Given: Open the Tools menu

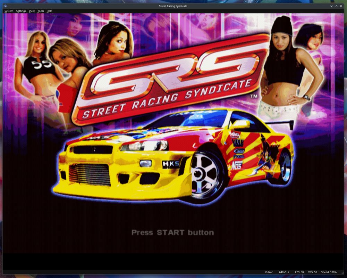Looking at the screenshot, I should [41, 11].
